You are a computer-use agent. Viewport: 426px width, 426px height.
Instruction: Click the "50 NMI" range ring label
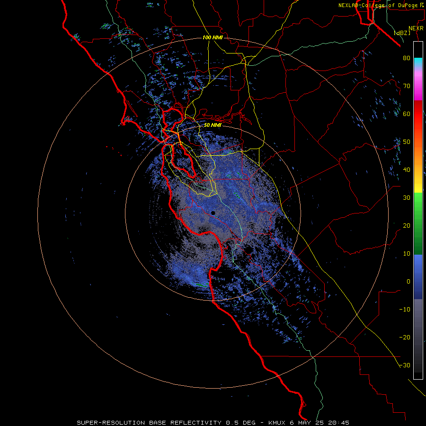click(213, 125)
